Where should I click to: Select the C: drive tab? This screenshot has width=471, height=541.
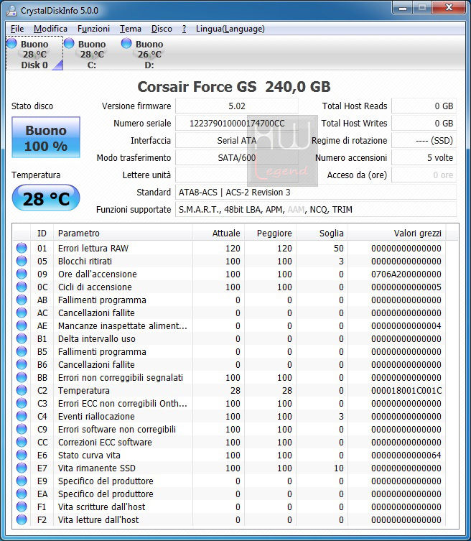tap(92, 54)
